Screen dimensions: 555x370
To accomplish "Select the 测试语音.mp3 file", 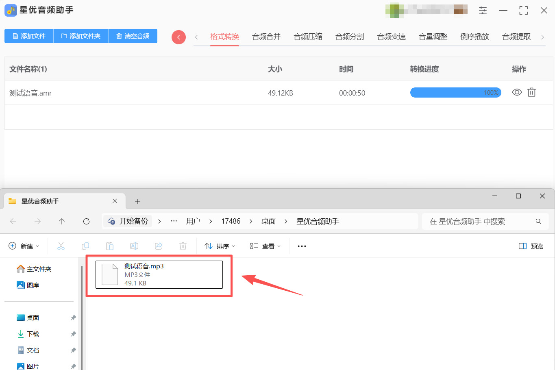I will [x=159, y=274].
